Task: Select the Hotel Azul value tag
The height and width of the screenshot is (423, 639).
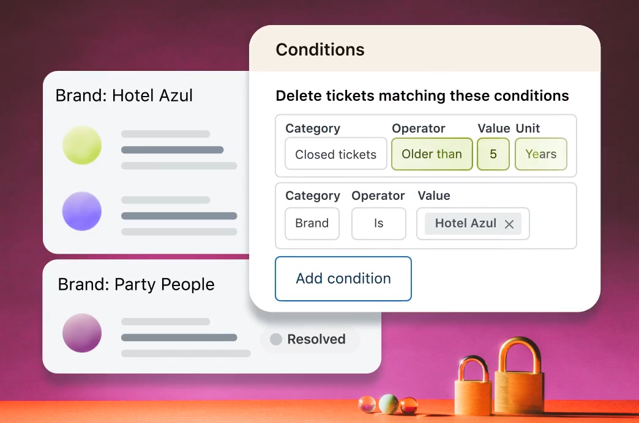Action: [x=465, y=224]
